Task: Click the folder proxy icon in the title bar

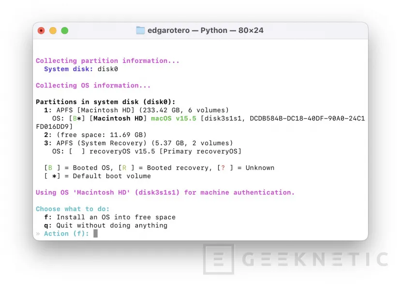Action: [x=140, y=30]
